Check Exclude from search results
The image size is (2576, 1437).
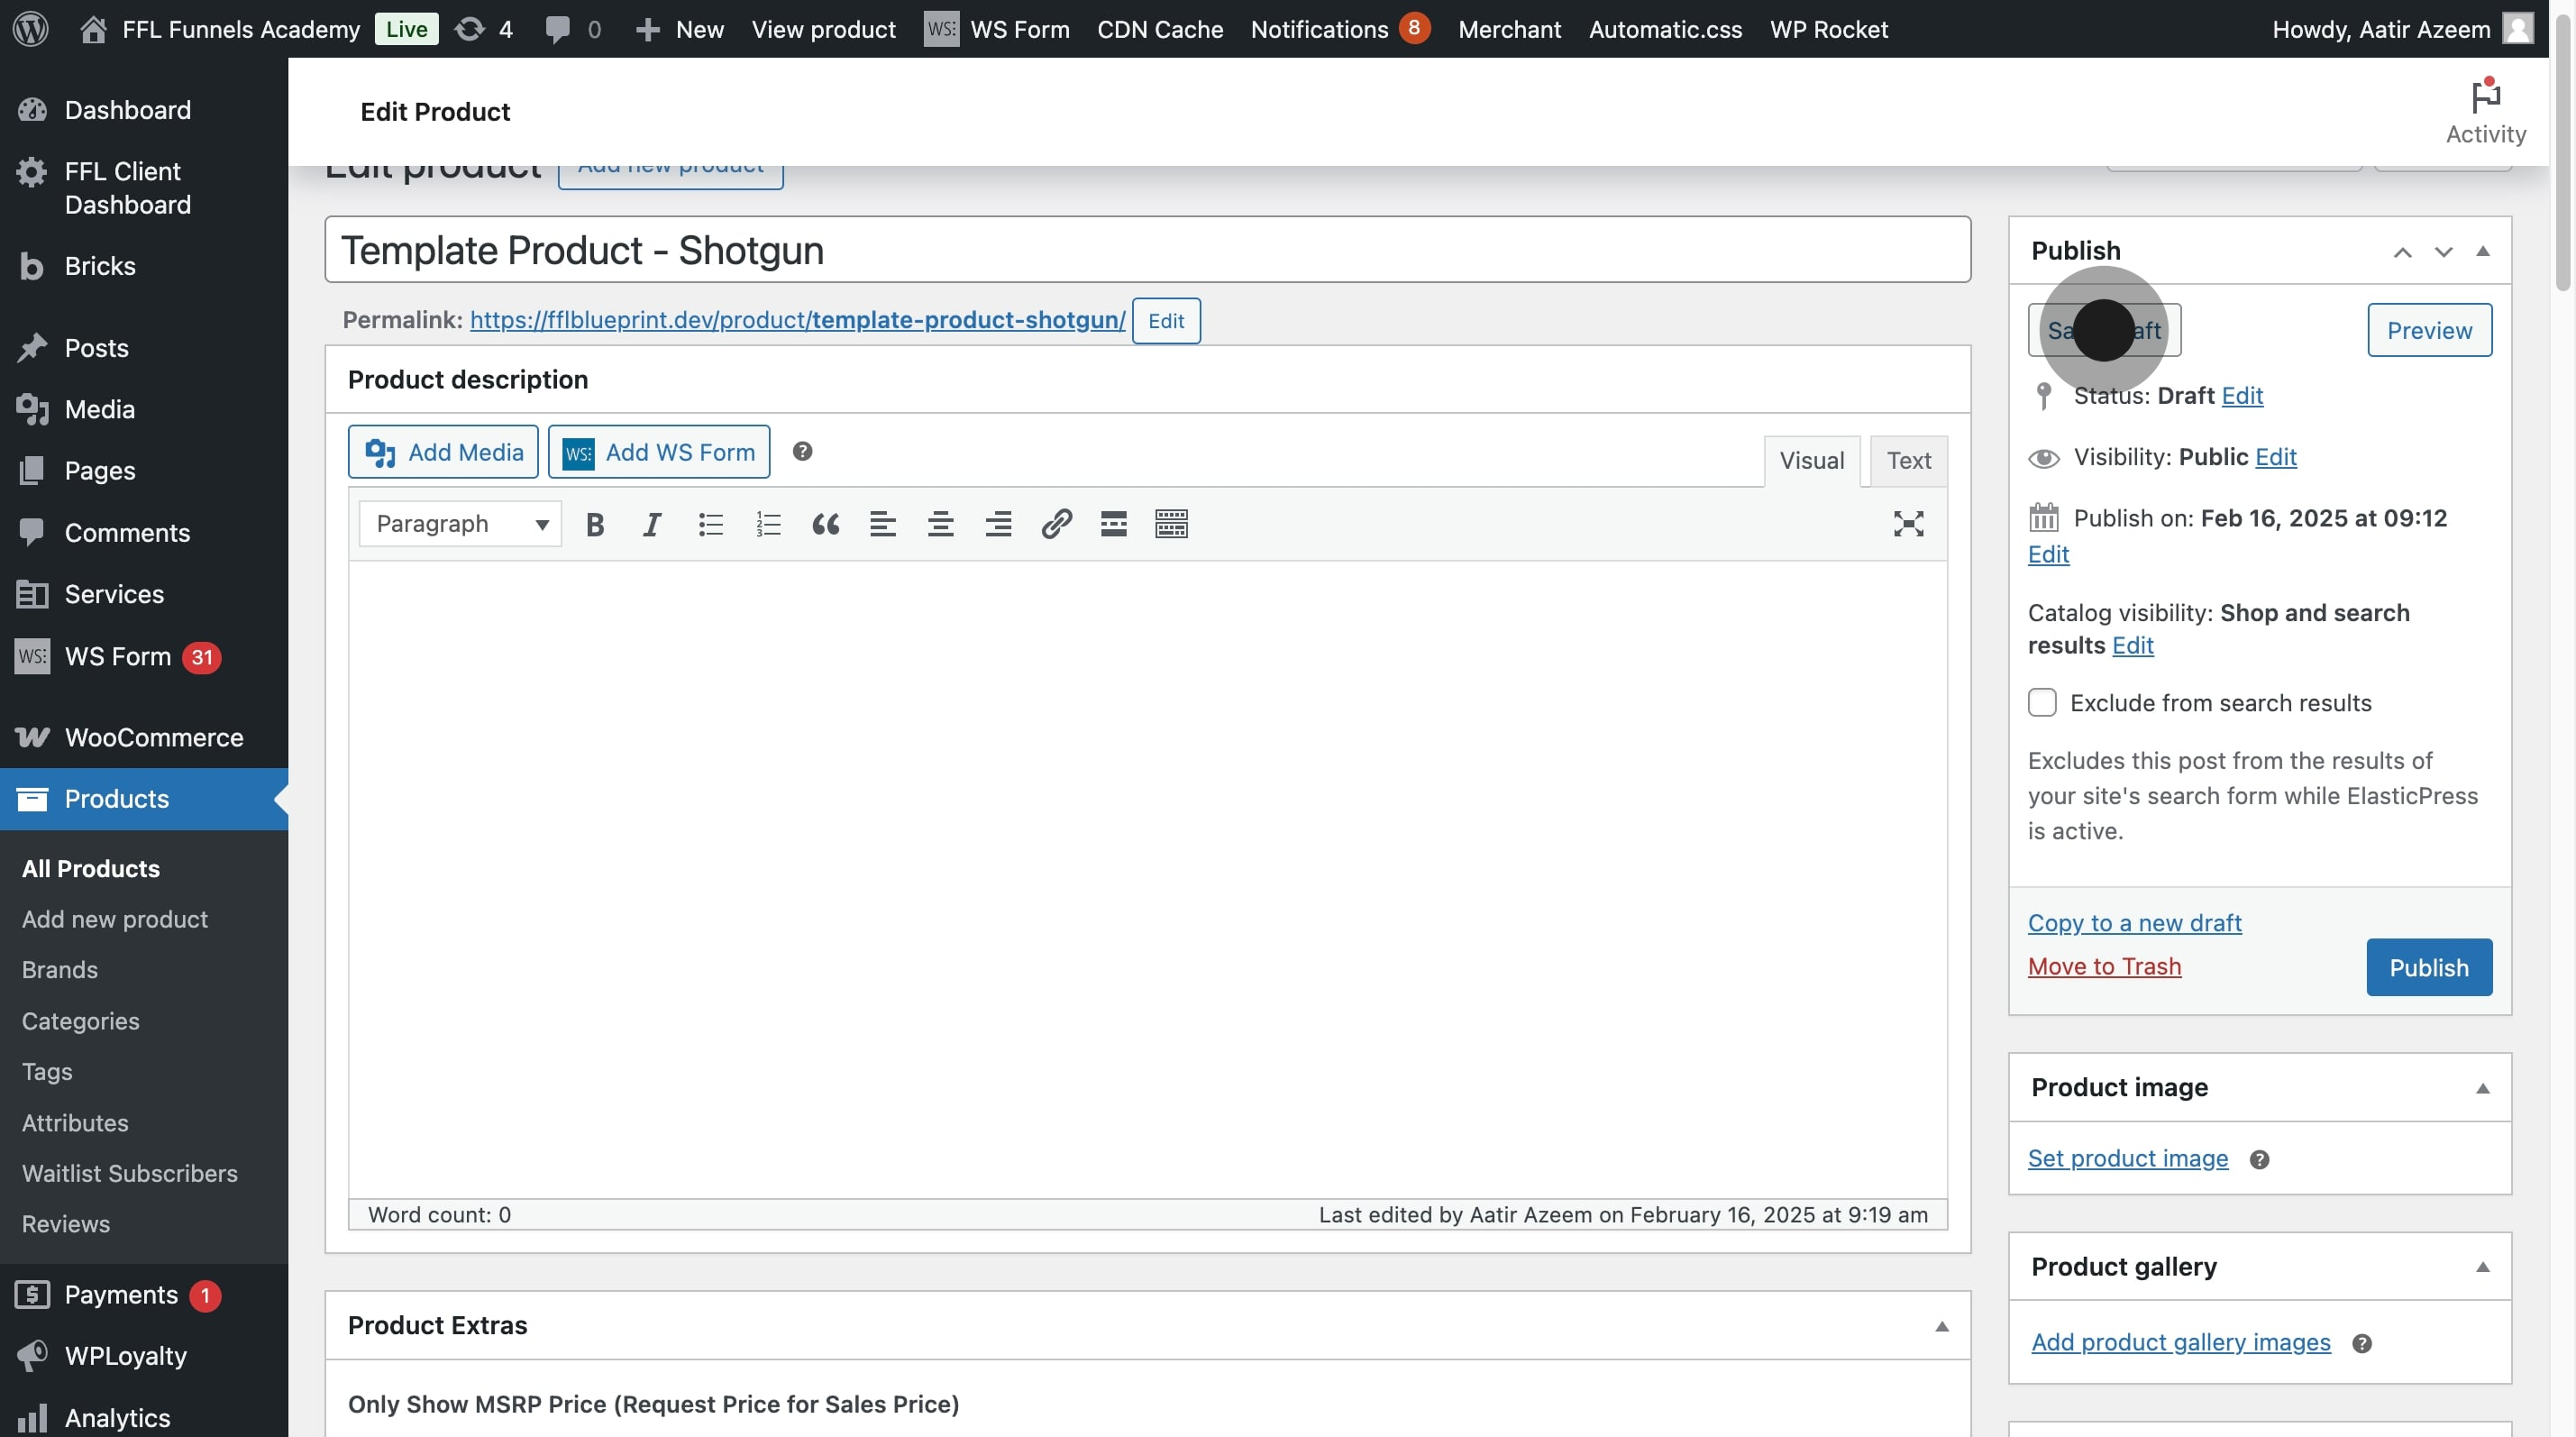point(2042,703)
